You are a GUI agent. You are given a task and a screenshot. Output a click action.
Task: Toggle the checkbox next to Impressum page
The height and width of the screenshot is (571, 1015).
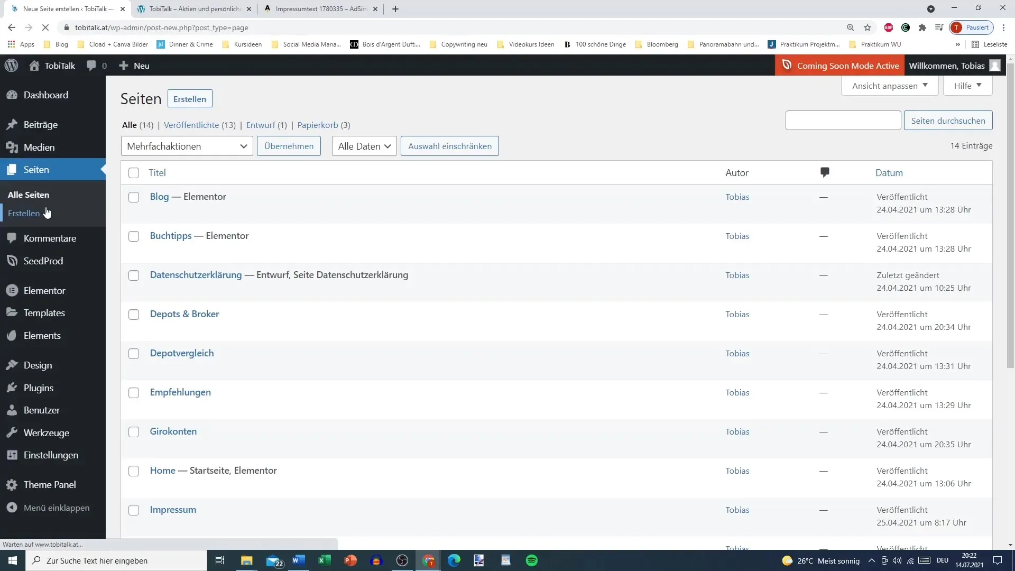coord(134,510)
